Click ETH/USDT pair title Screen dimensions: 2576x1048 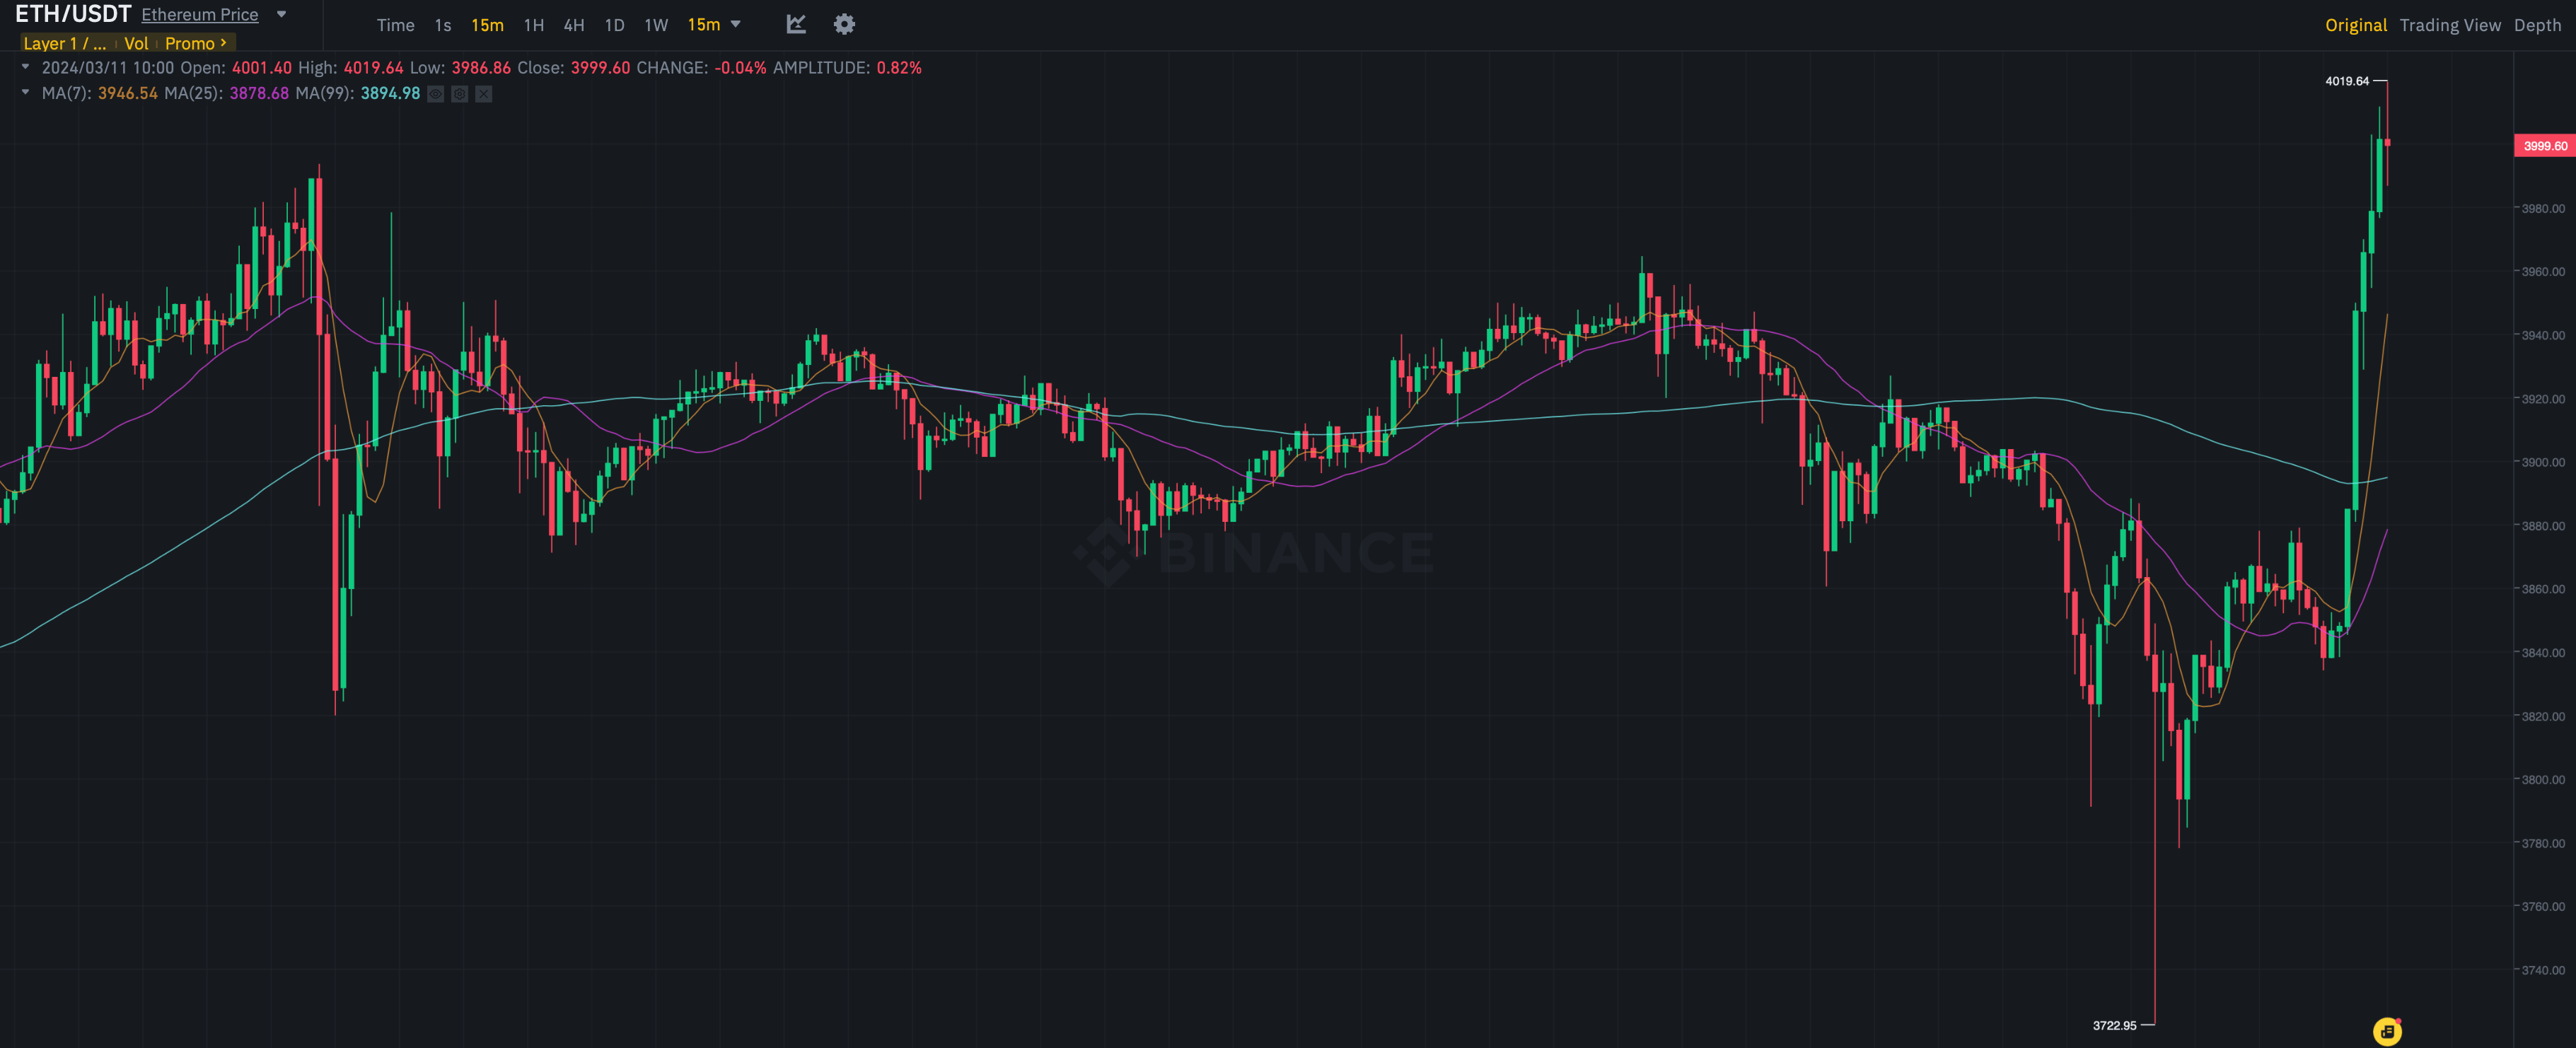pyautogui.click(x=73, y=14)
